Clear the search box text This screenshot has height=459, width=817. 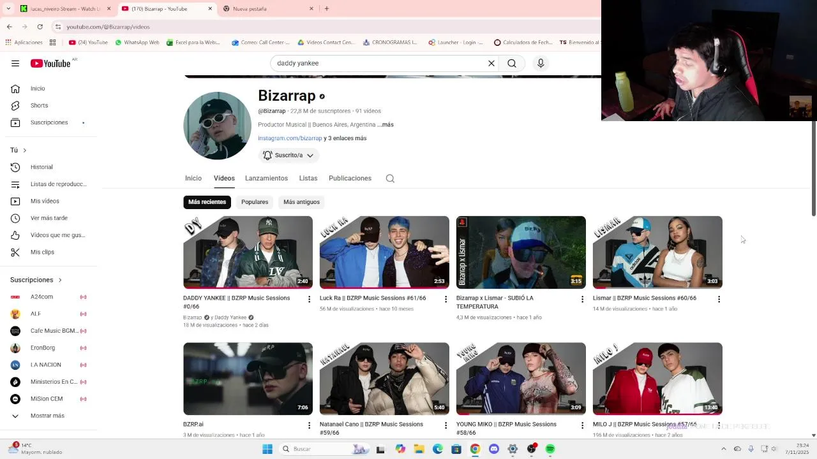[491, 63]
